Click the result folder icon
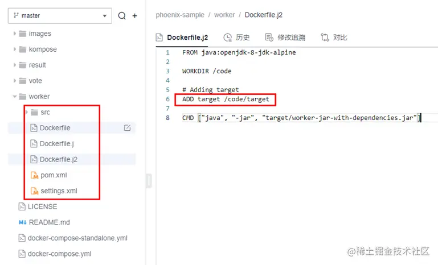The width and height of the screenshot is (438, 265). coord(23,65)
